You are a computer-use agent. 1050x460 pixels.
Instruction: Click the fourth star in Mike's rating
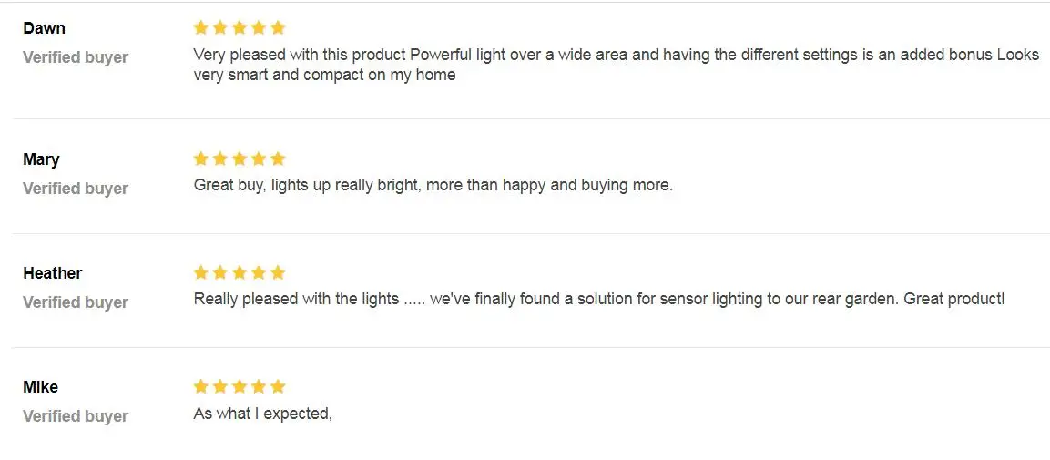tap(259, 386)
